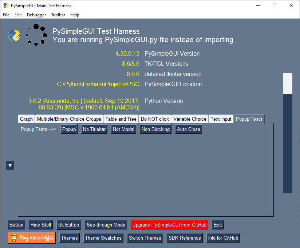The image size is (300, 248).
Task: Click the 'TK/TCL Versions' label
Action: tap(166, 64)
